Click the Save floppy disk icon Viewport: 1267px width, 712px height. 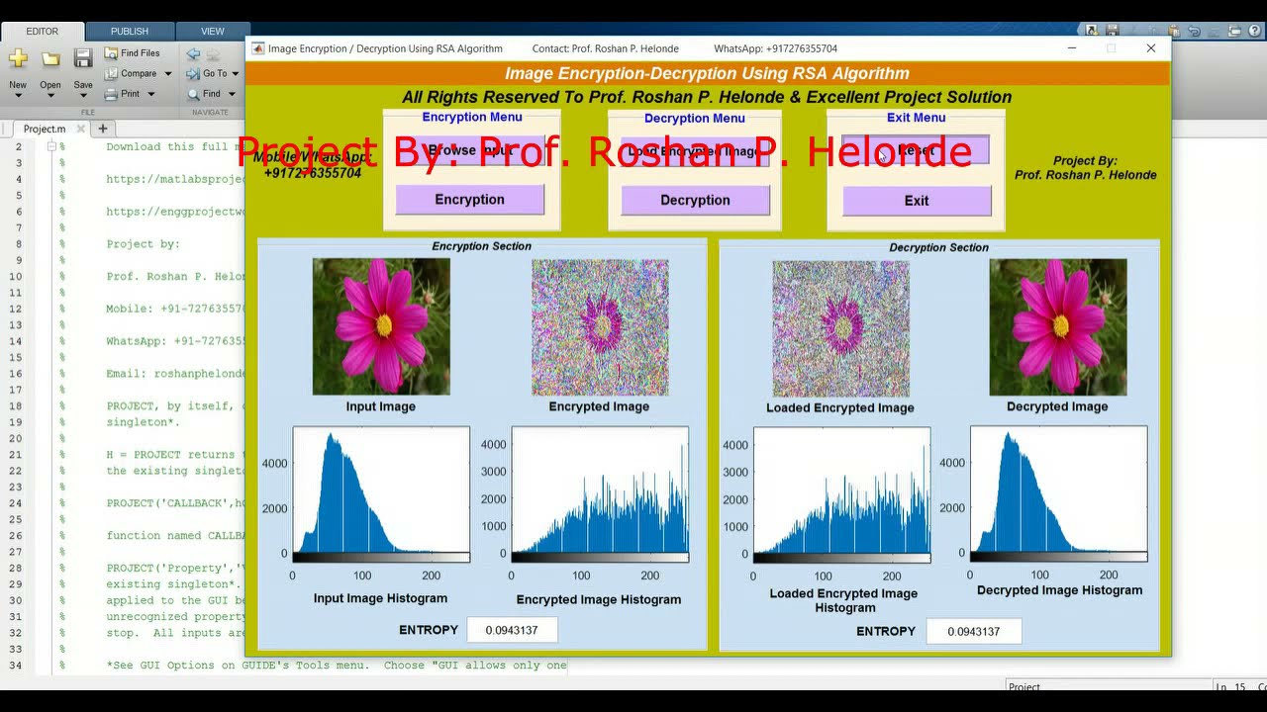83,59
